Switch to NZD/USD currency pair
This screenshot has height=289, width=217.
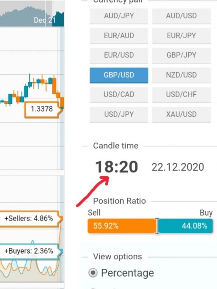(181, 75)
